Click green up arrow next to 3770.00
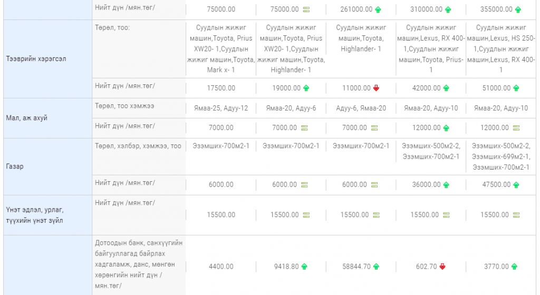This screenshot has height=295, width=540. (x=515, y=267)
